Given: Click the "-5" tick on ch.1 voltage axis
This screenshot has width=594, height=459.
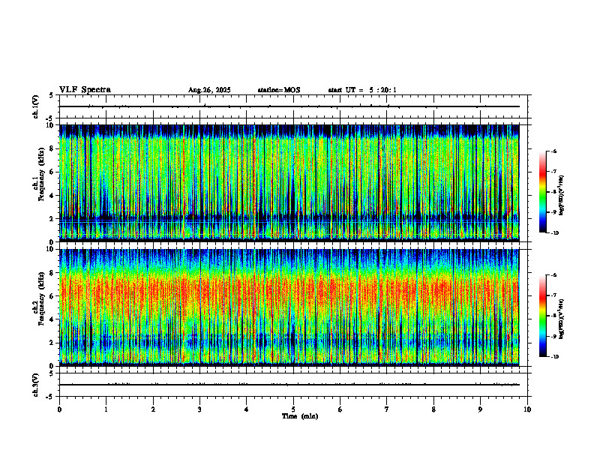Looking at the screenshot, I should click(51, 118).
